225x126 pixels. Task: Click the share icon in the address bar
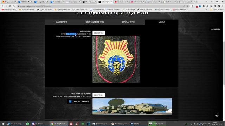(184, 6)
